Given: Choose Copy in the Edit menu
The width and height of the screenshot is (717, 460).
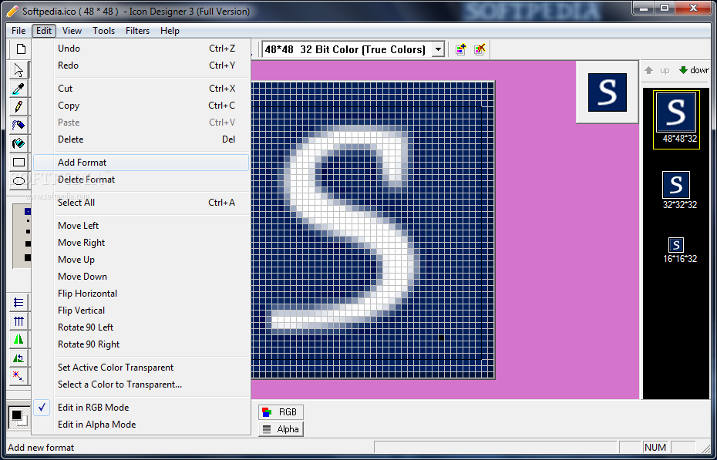Looking at the screenshot, I should (x=141, y=106).
